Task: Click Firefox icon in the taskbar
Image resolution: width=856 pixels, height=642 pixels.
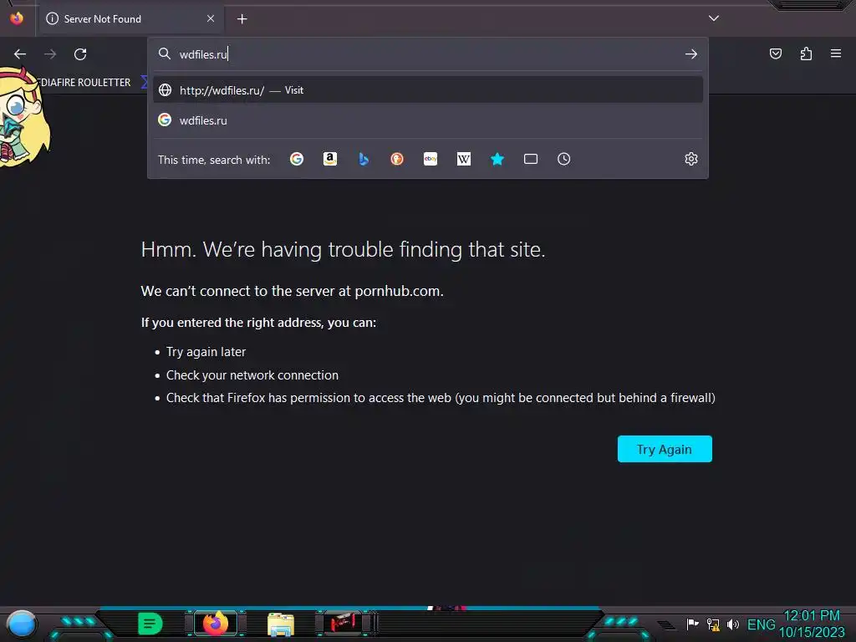Action: point(216,623)
